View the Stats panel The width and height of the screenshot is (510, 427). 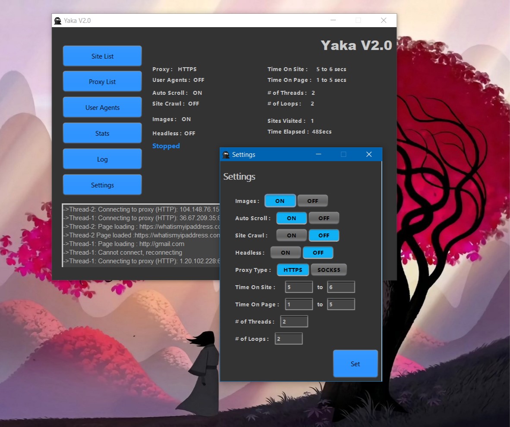click(x=102, y=133)
